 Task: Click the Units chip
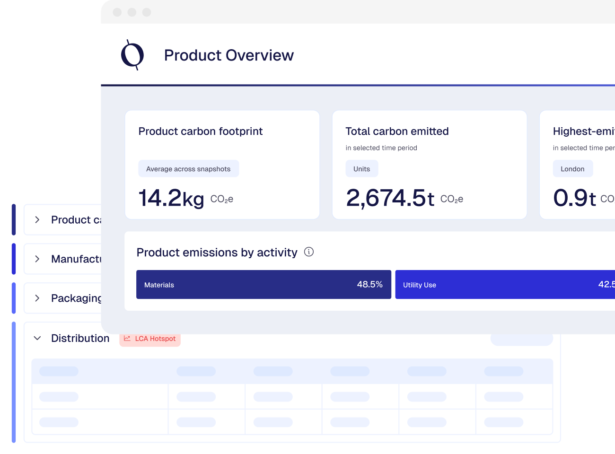point(361,169)
